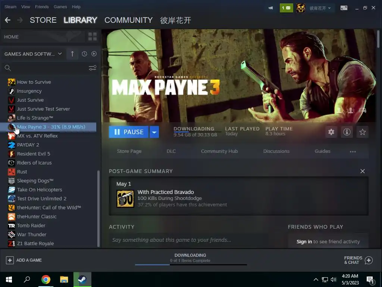This screenshot has height=287, width=382.
Task: Click the activity message input field
Action: tap(188, 240)
